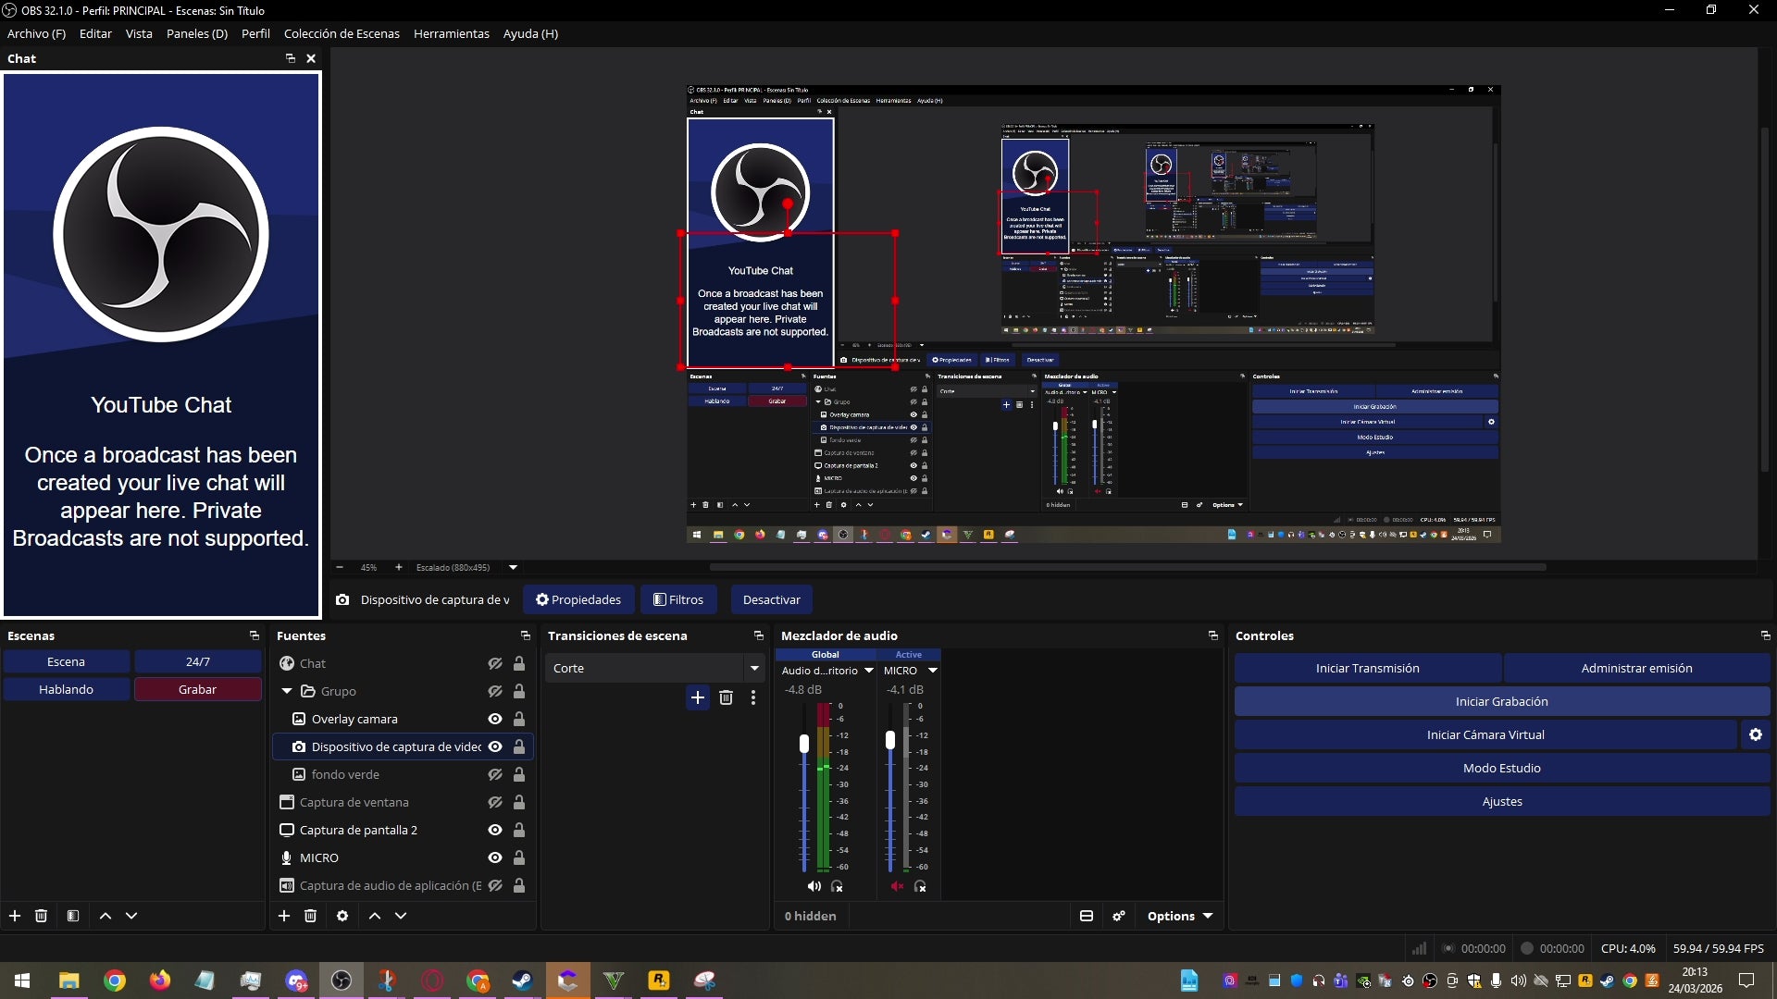
Task: Hide the Overlay camara source
Action: (495, 719)
